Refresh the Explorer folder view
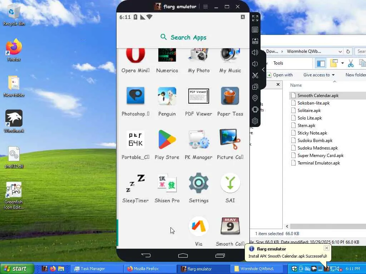The image size is (366, 274). click(348, 51)
